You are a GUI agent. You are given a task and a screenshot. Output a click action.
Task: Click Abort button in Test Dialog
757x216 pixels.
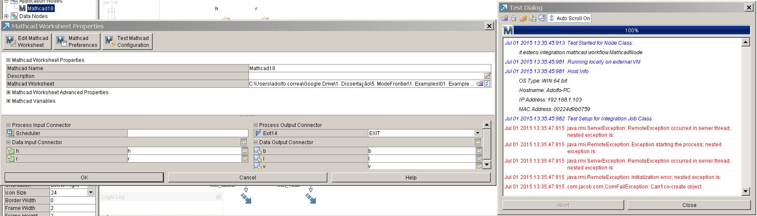click(563, 205)
